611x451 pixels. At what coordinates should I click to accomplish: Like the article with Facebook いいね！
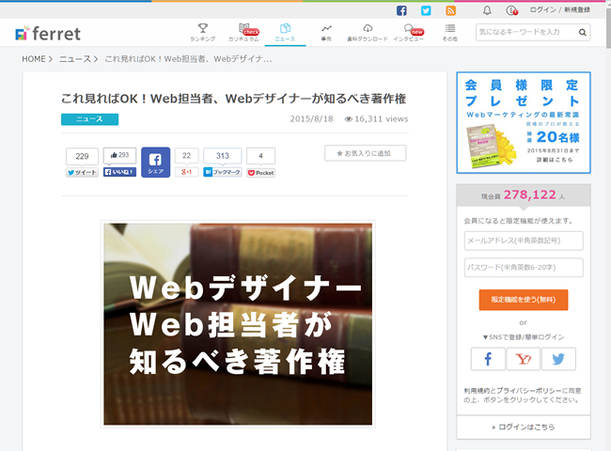pos(119,173)
